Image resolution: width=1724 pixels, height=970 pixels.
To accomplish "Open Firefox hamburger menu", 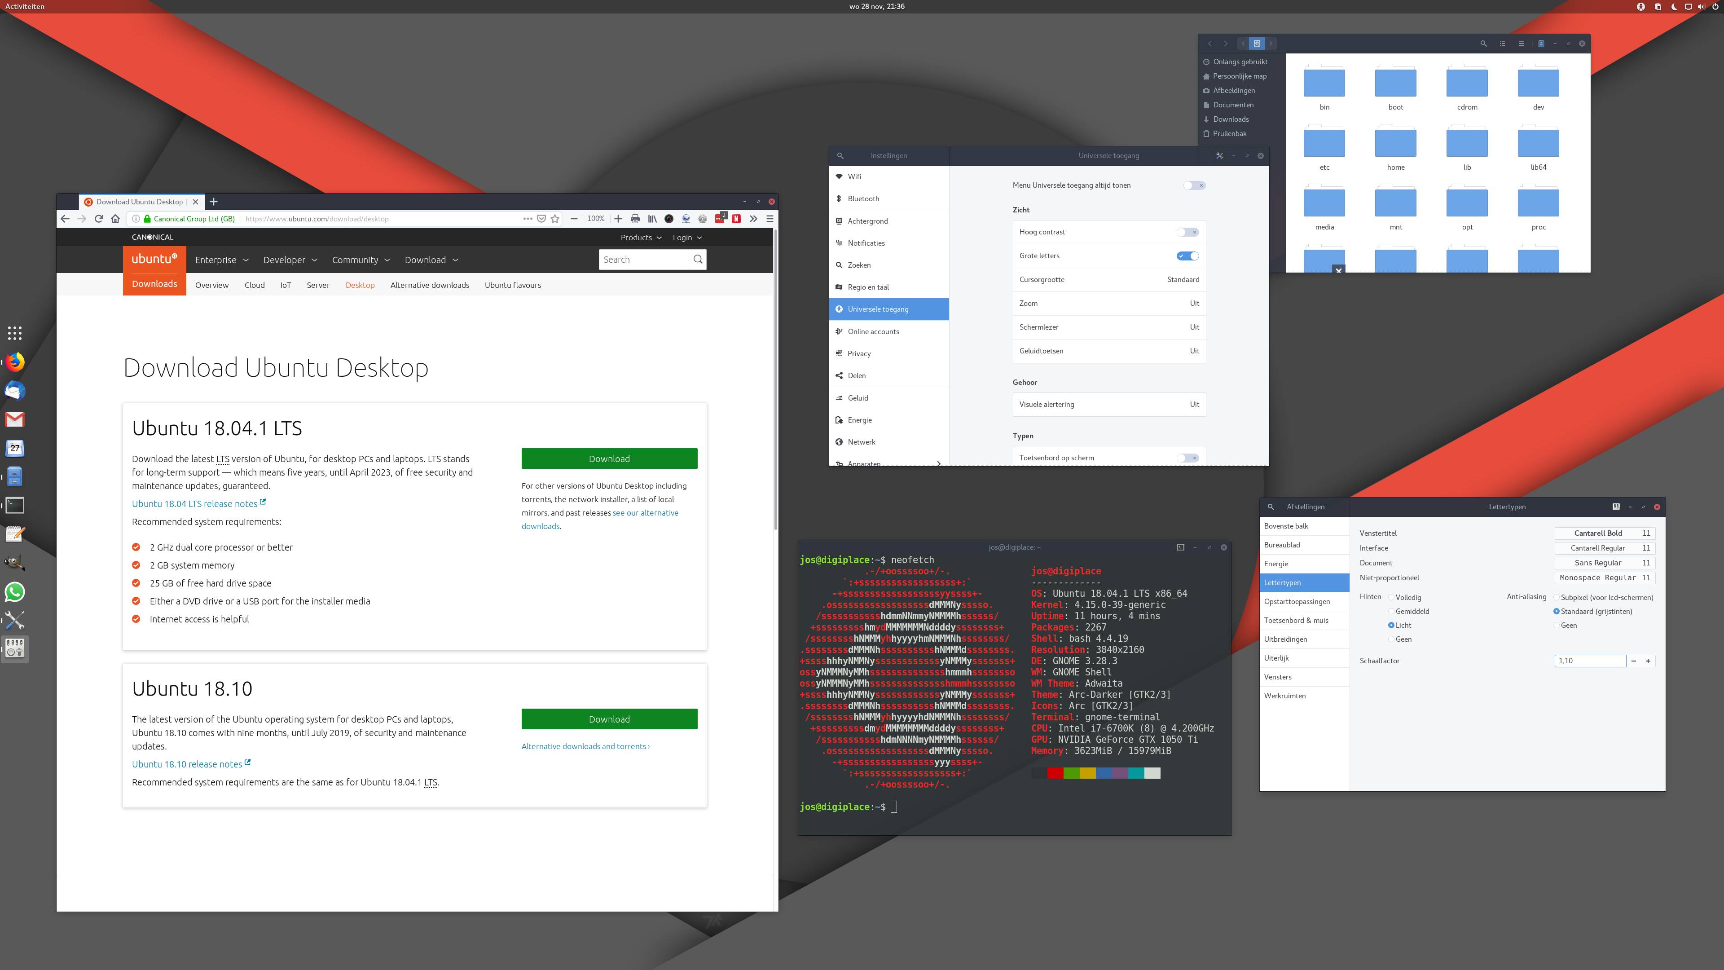I will click(770, 219).
